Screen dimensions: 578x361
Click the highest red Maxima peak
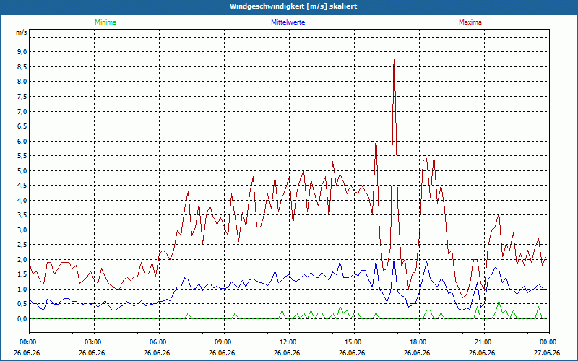(x=394, y=43)
